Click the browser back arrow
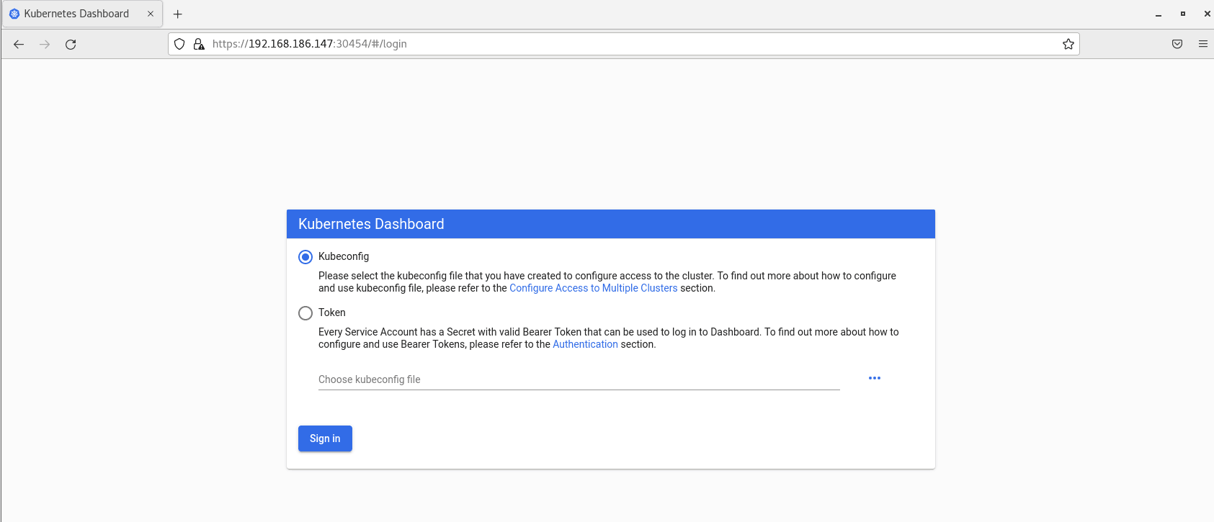 [19, 44]
